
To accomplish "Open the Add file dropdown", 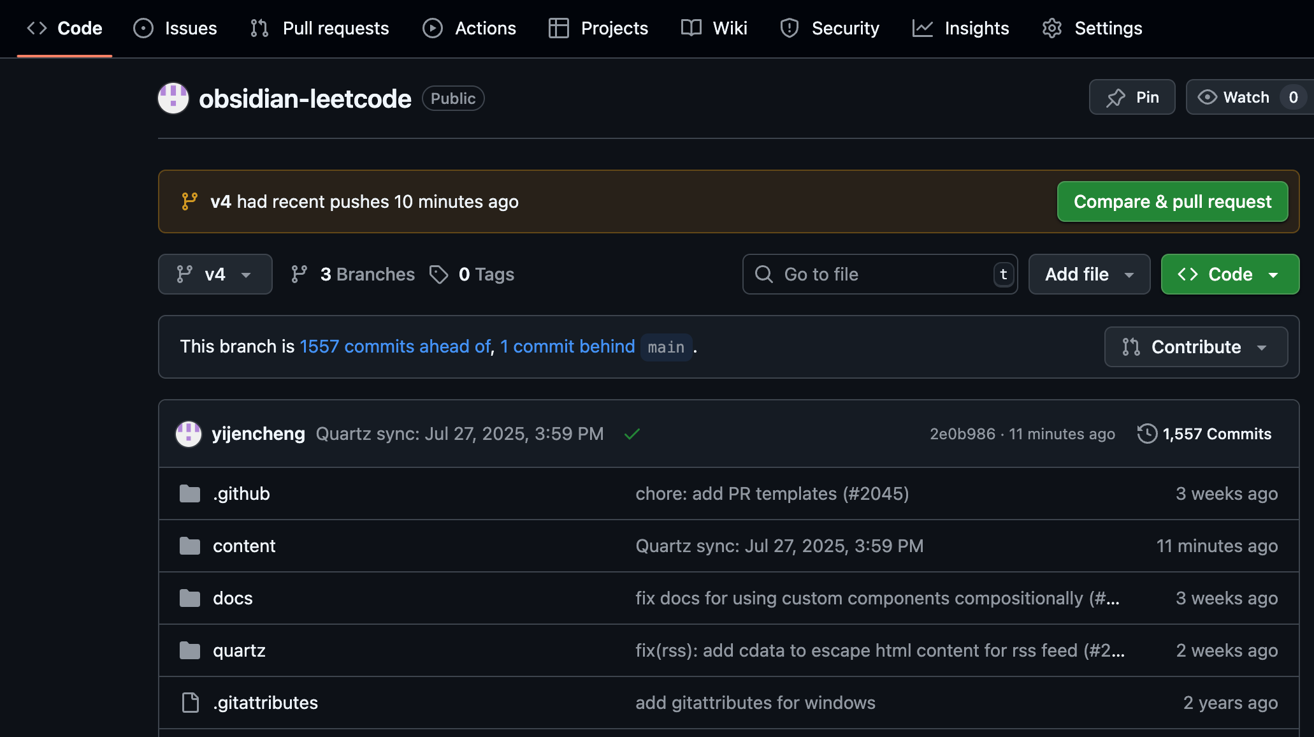I will coord(1089,274).
